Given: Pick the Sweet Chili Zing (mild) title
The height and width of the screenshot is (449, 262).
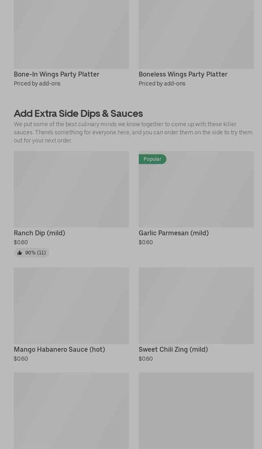Looking at the screenshot, I should click(173, 349).
